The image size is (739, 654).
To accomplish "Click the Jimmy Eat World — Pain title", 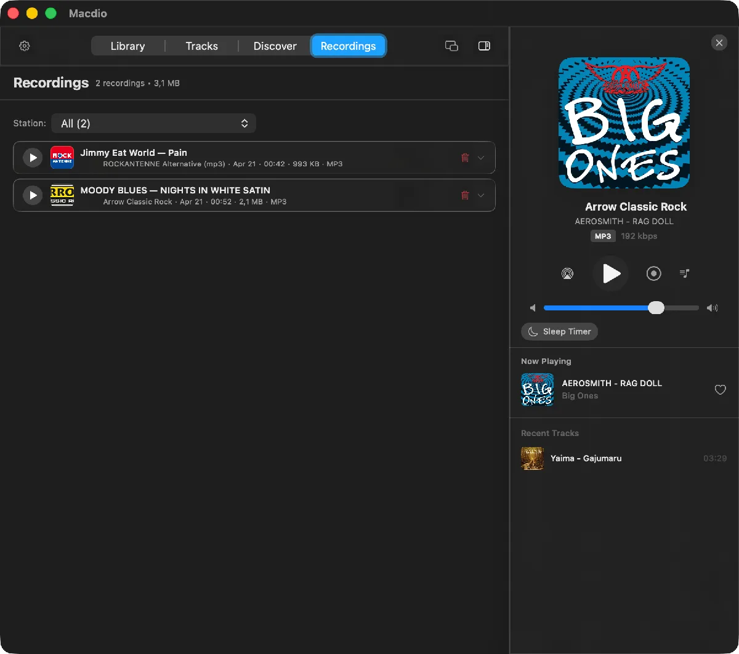I will pyautogui.click(x=134, y=153).
